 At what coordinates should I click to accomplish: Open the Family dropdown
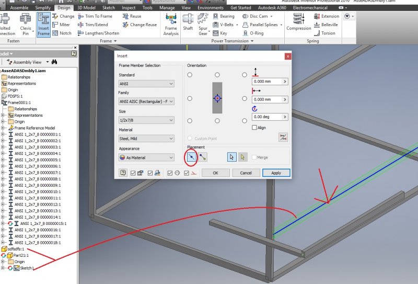point(146,101)
